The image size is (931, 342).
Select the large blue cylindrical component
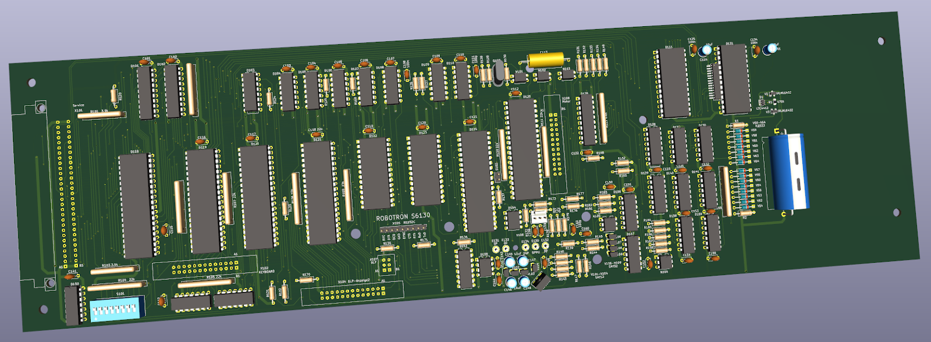click(x=790, y=171)
